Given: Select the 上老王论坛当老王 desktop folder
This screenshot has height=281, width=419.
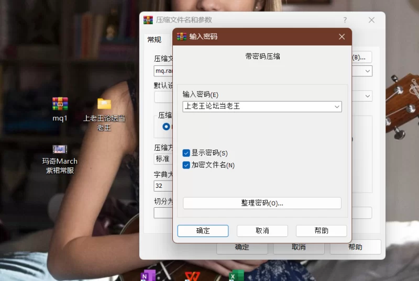Looking at the screenshot, I should (104, 104).
